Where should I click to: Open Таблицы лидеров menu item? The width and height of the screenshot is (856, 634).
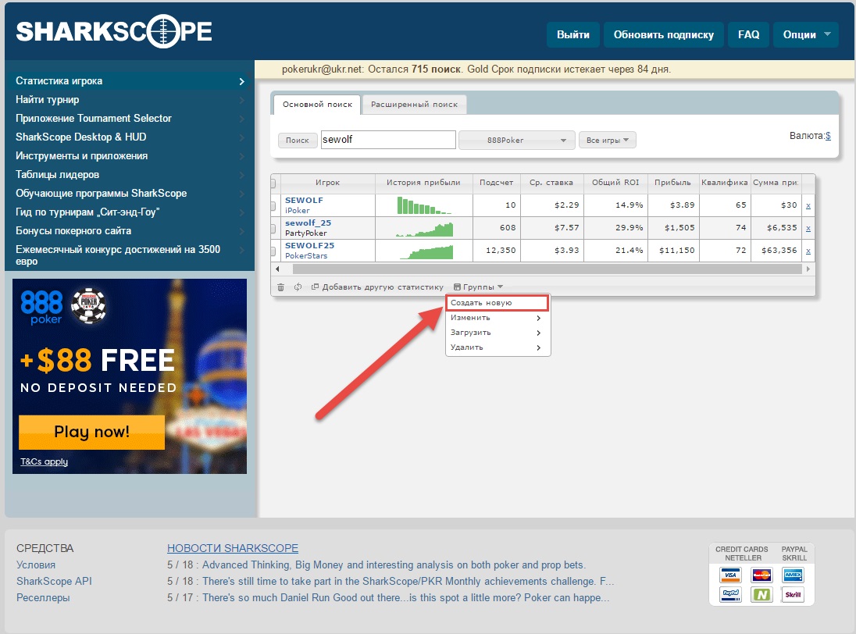130,175
